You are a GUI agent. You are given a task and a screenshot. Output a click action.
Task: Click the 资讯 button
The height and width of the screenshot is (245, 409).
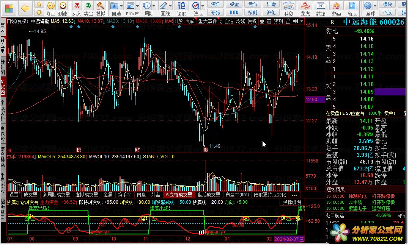coord(216,4)
